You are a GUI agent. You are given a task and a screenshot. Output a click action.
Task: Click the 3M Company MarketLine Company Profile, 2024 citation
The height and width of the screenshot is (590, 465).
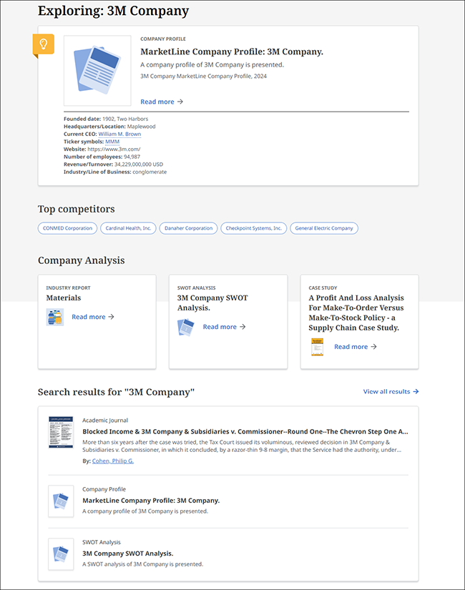pos(203,76)
